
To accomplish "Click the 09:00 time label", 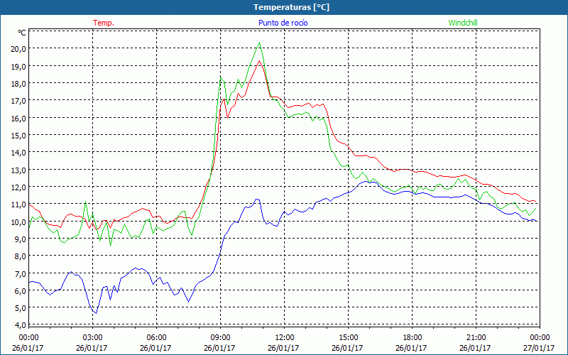I will (220, 337).
